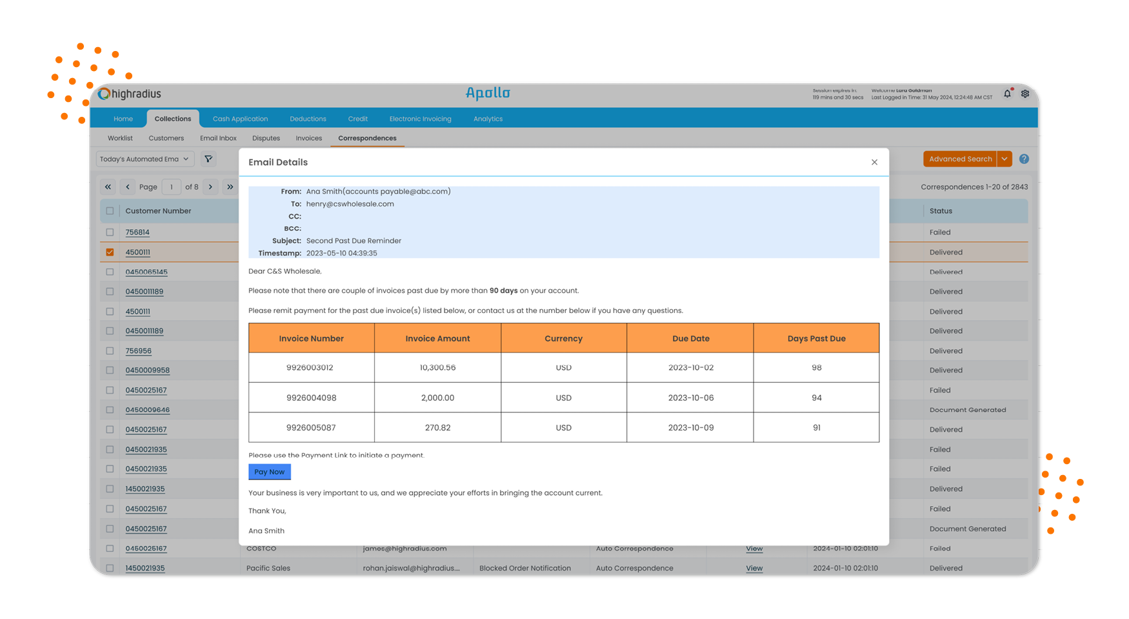This screenshot has width=1129, height=619.
Task: Close the Email Details dialog
Action: click(x=874, y=162)
